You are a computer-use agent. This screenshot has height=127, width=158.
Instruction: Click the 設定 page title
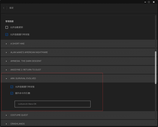(12, 8)
